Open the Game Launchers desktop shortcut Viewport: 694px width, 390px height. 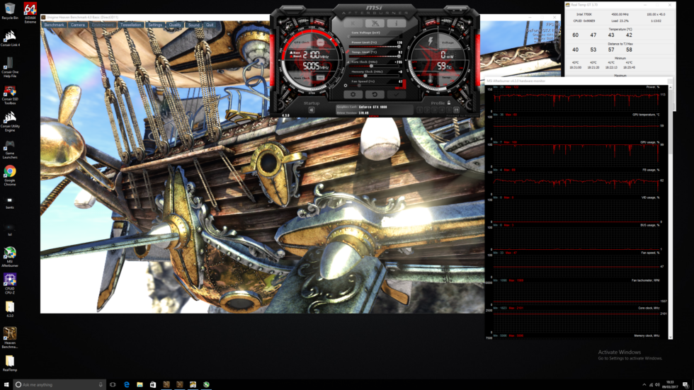(x=10, y=149)
